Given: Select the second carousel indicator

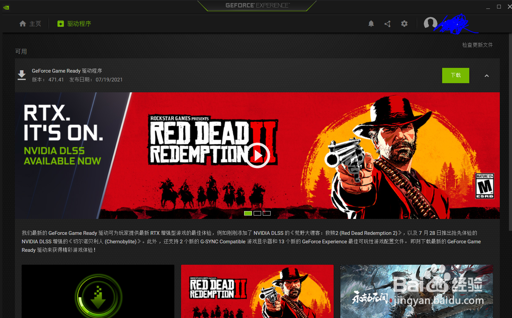Looking at the screenshot, I should [257, 213].
